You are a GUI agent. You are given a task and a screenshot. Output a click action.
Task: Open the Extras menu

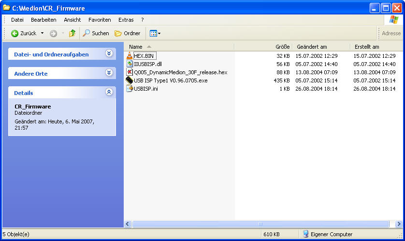pos(126,20)
